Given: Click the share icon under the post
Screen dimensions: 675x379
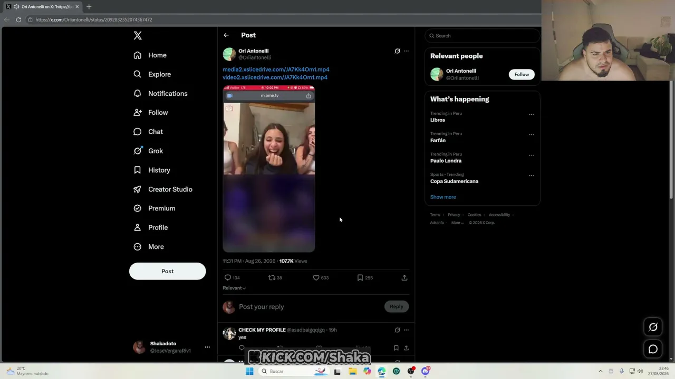Looking at the screenshot, I should click(x=404, y=277).
